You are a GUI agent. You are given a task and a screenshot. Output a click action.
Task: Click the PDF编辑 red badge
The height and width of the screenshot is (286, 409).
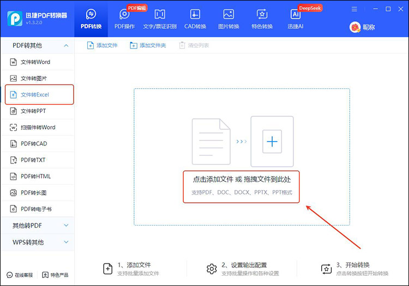pos(137,8)
